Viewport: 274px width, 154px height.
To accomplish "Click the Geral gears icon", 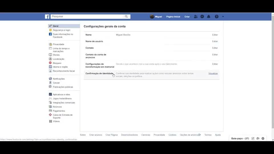I will coord(50,26).
